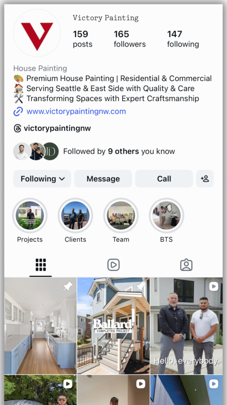Screen dimensions: 227x405
Task: Tap the add suggested people icon
Action: 205,179
